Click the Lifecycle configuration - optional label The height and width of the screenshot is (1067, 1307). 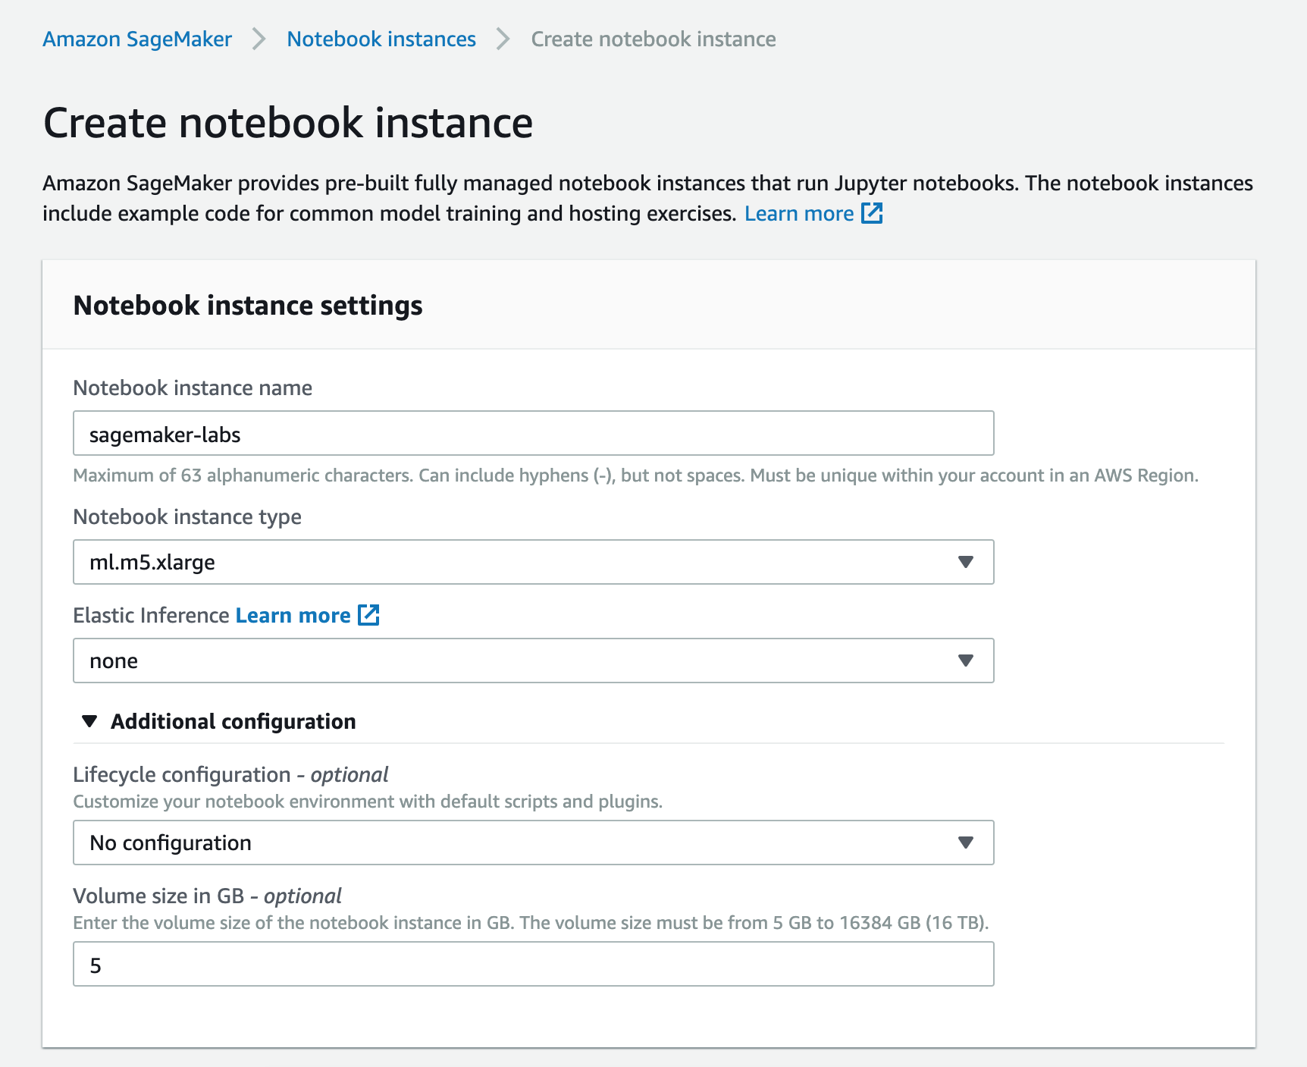click(230, 774)
